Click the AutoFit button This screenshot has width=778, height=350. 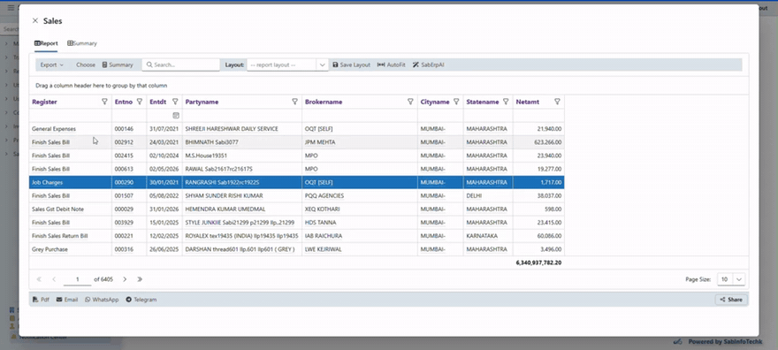click(x=391, y=65)
